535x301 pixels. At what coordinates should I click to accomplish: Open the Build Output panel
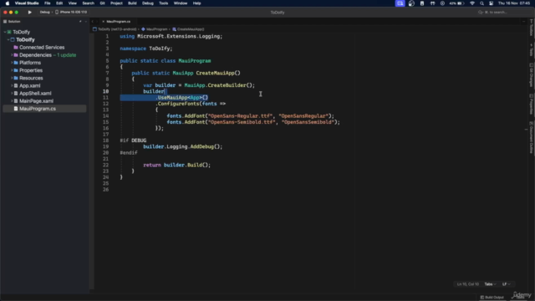coord(492,298)
